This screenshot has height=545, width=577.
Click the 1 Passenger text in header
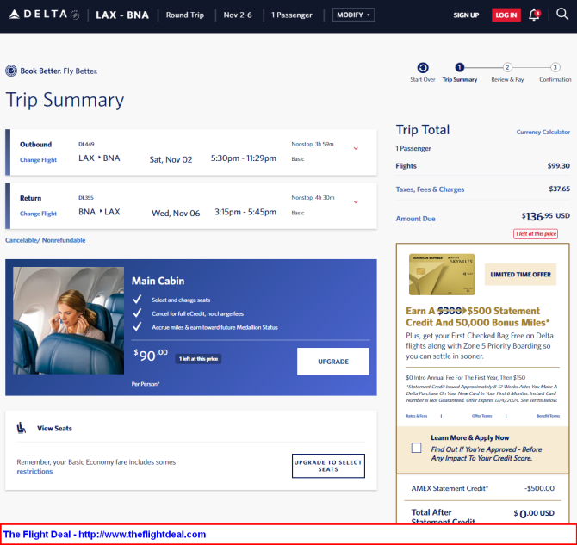coord(291,15)
